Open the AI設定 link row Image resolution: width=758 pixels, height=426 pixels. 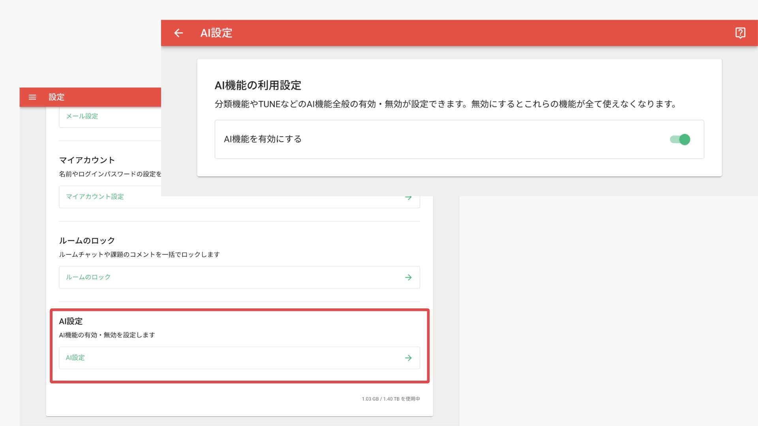pos(239,358)
